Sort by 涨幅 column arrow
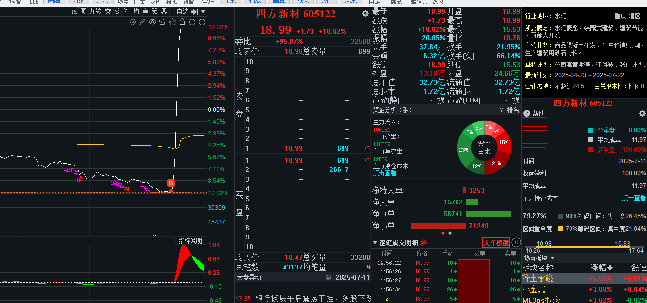Viewport: 647px width, 303px height. pos(609,268)
